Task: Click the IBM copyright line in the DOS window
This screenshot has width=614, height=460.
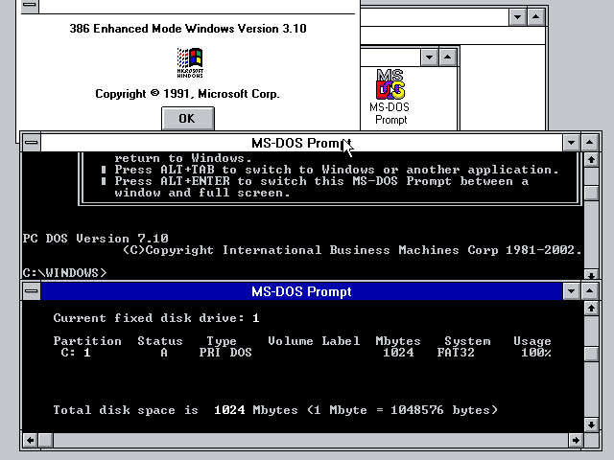Action: [x=352, y=250]
